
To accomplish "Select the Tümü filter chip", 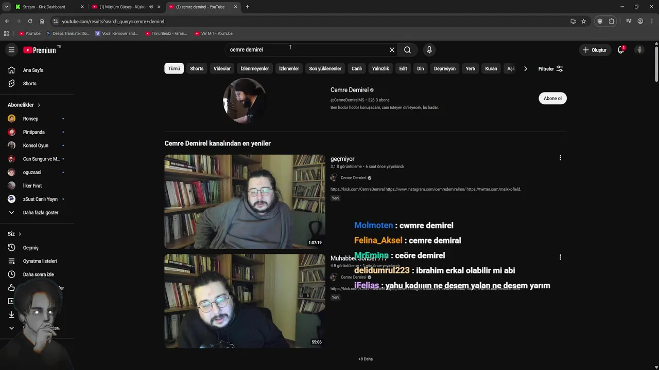I will pyautogui.click(x=174, y=68).
